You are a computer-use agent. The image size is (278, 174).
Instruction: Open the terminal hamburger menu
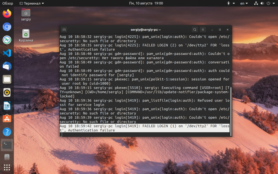pos(203,30)
